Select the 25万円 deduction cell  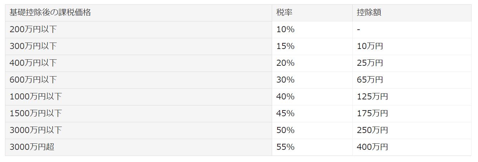click(370, 63)
